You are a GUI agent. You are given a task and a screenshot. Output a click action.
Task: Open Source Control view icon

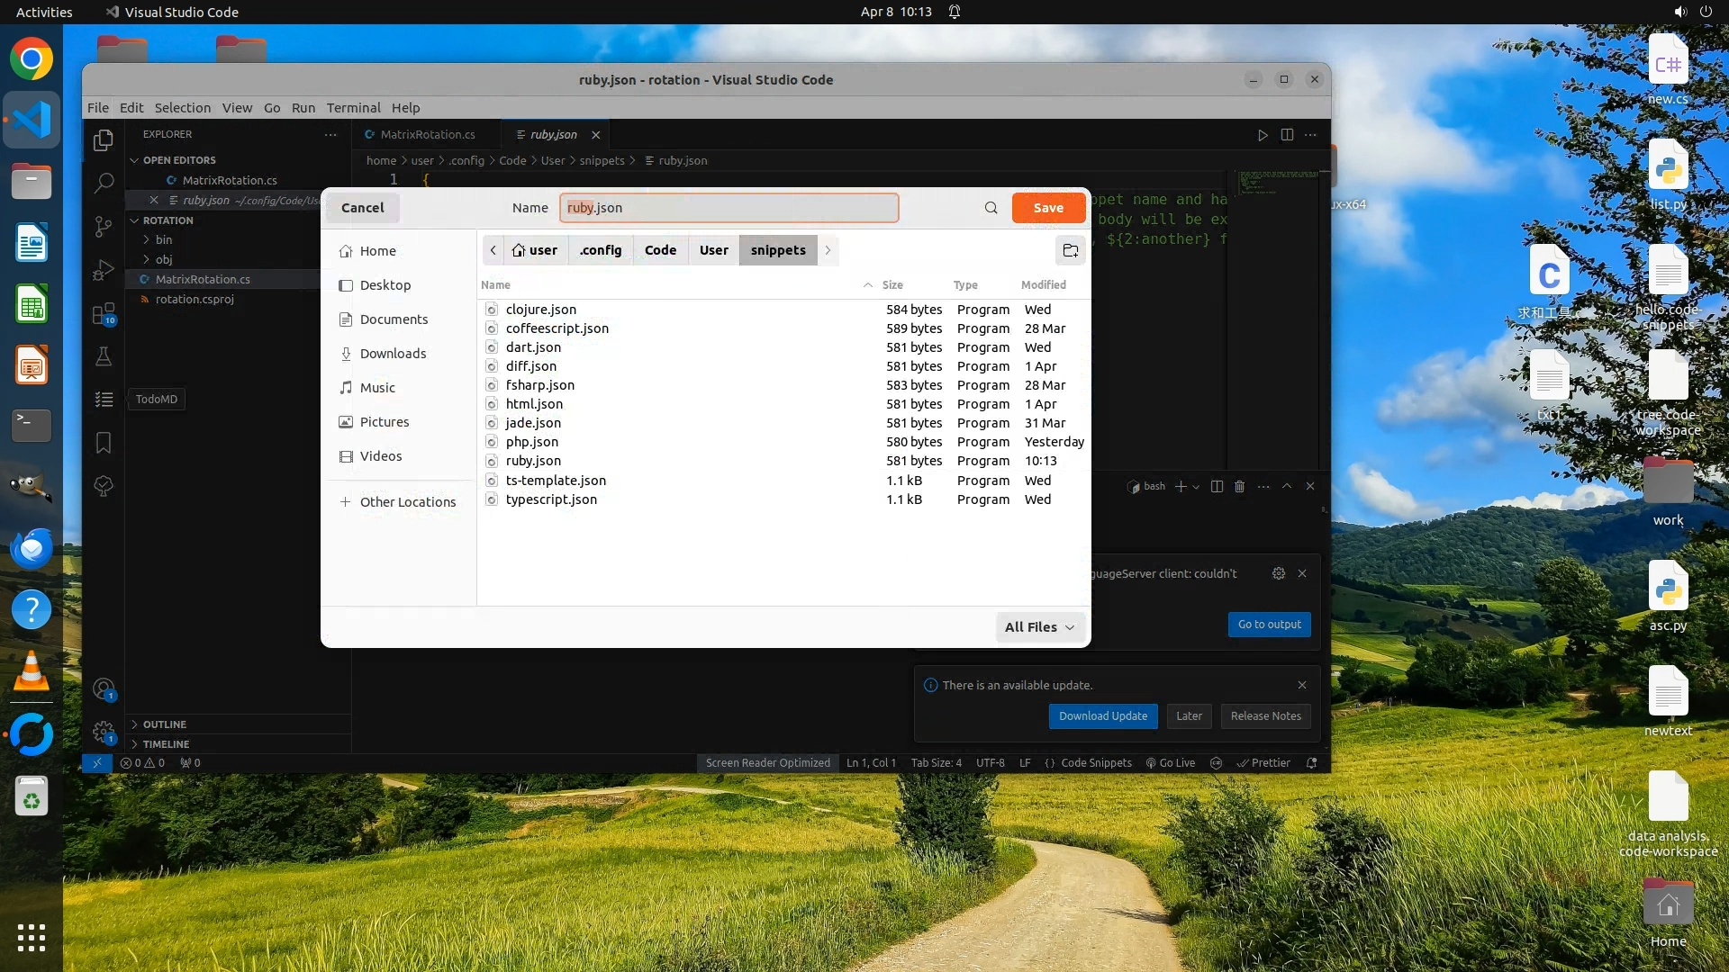[104, 227]
